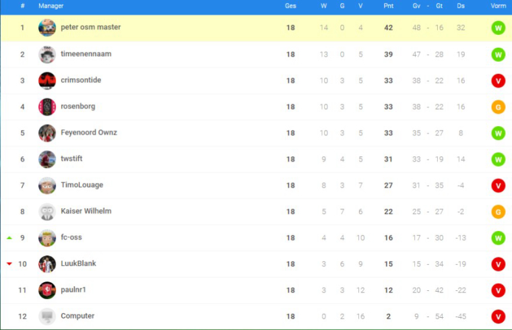The width and height of the screenshot is (512, 330).
Task: Sort table by Pnt column header
Action: (x=388, y=6)
